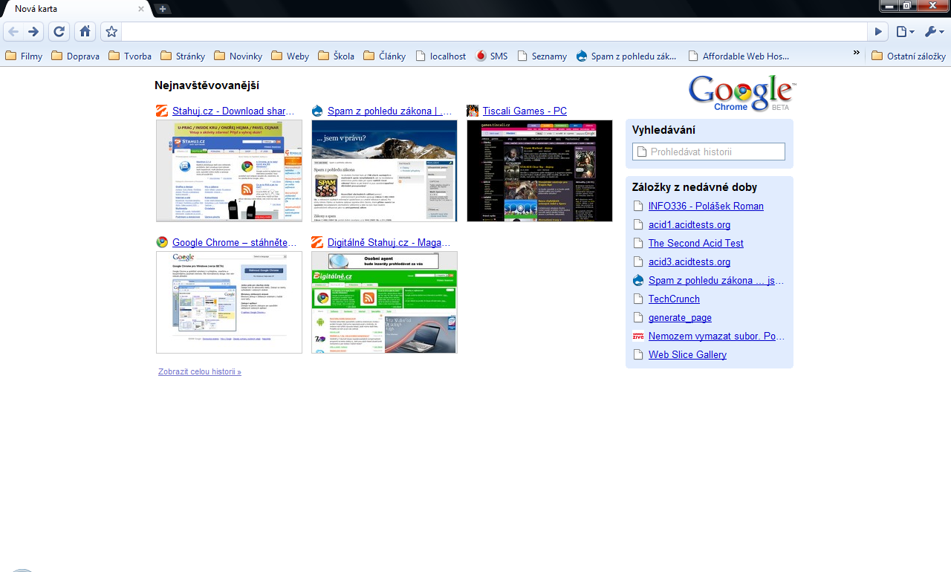Image resolution: width=951 pixels, height=572 pixels.
Task: Open Spam z pohledu zák... bookmark in bar
Action: tap(626, 56)
